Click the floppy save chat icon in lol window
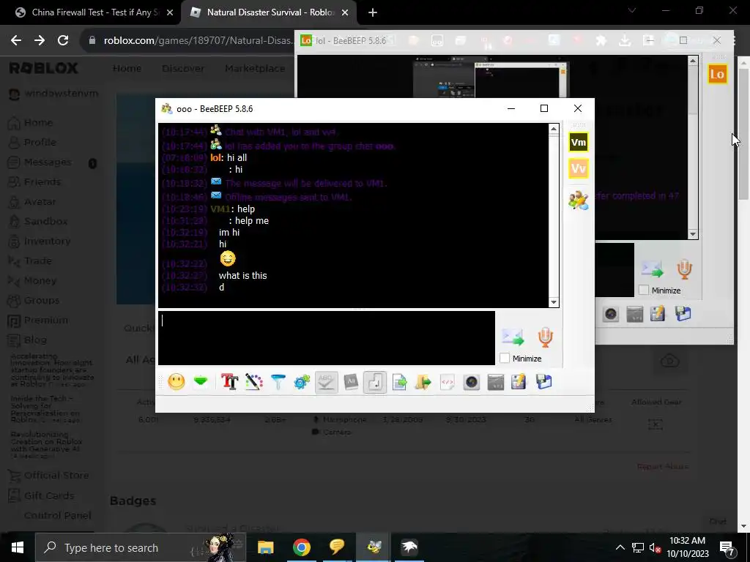This screenshot has height=562, width=750. pyautogui.click(x=683, y=314)
